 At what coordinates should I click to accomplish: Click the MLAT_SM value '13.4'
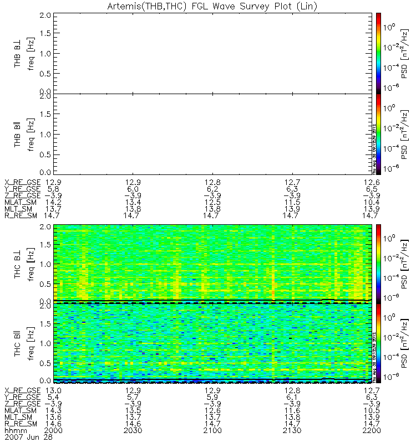pos(133,202)
